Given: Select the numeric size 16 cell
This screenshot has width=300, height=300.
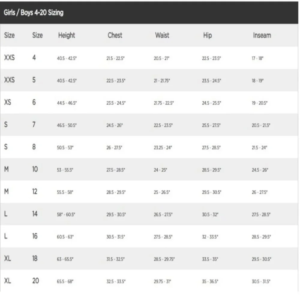Looking at the screenshot, I should 35,236.
